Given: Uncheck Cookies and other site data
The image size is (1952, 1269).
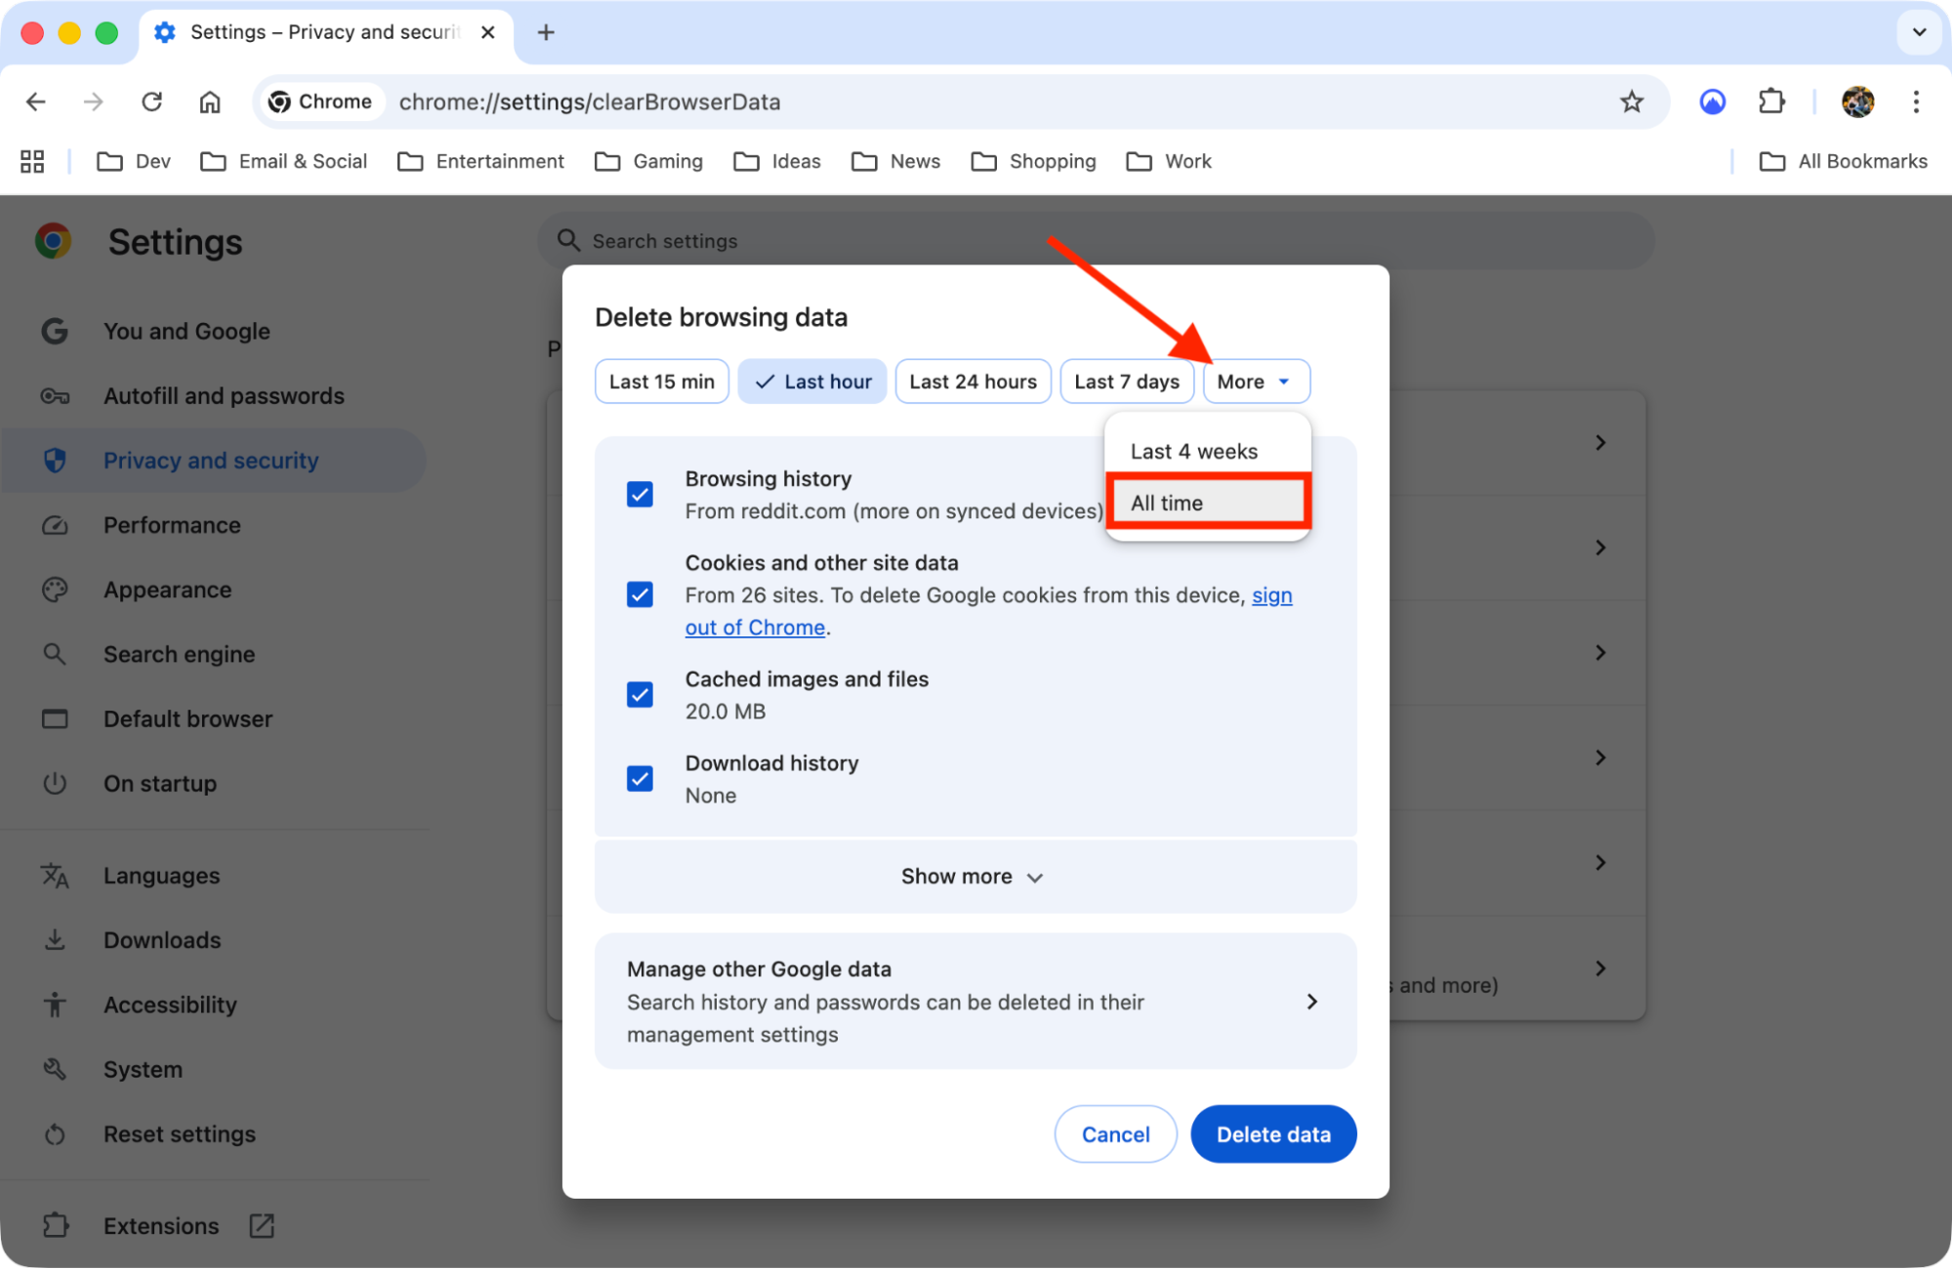Looking at the screenshot, I should [x=640, y=594].
